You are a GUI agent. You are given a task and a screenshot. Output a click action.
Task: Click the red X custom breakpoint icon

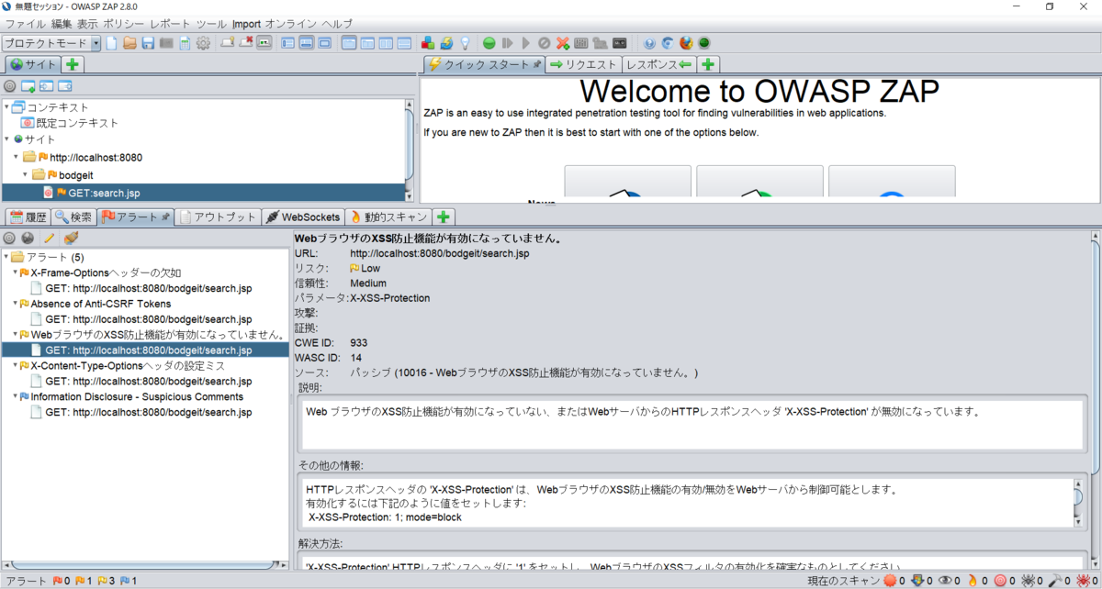[x=562, y=43]
